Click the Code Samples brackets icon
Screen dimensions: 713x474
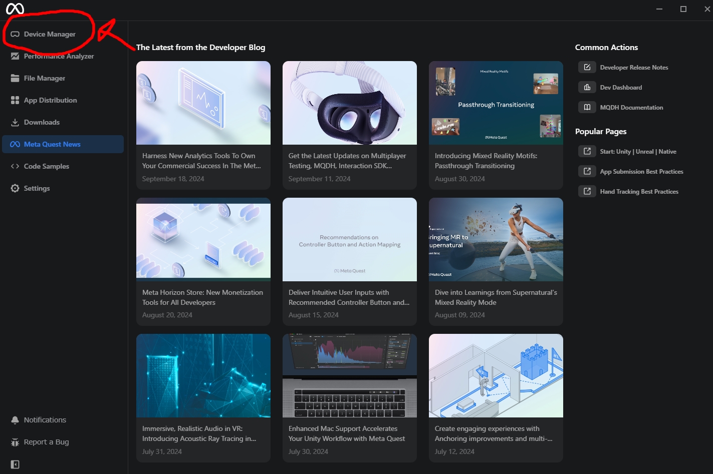15,166
